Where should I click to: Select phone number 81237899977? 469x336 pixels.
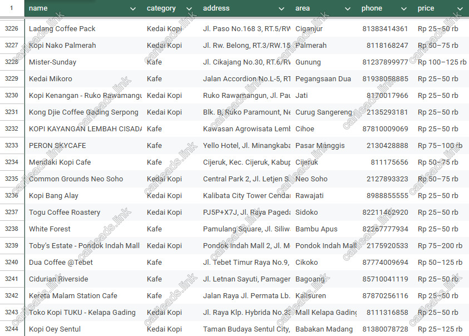(385, 62)
